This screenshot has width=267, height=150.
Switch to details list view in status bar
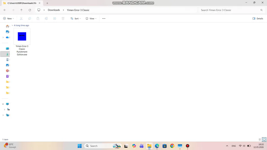tap(260, 139)
